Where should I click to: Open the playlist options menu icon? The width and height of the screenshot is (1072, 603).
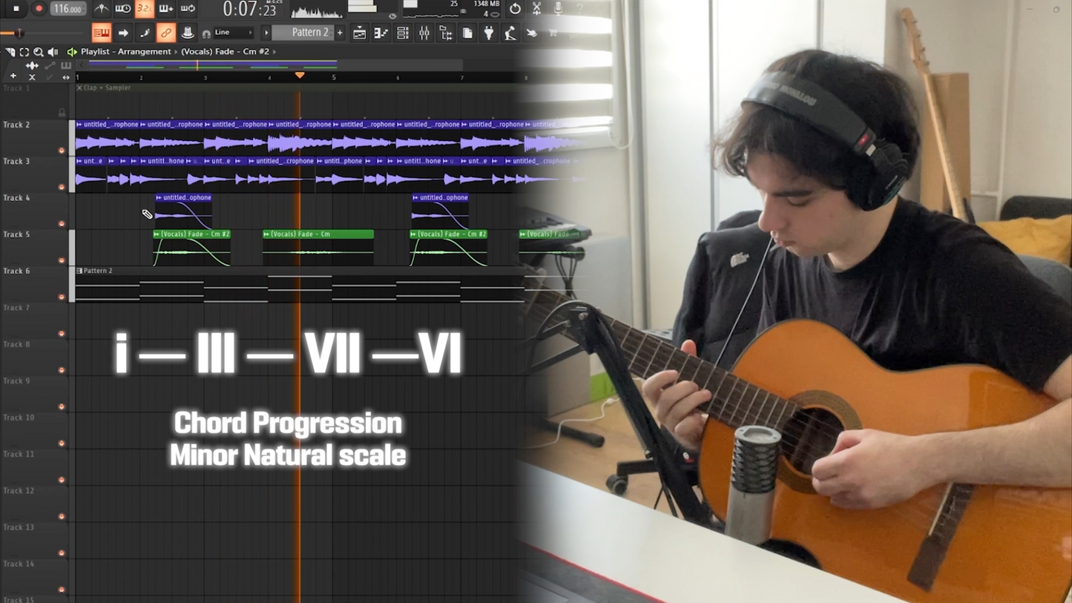click(10, 52)
